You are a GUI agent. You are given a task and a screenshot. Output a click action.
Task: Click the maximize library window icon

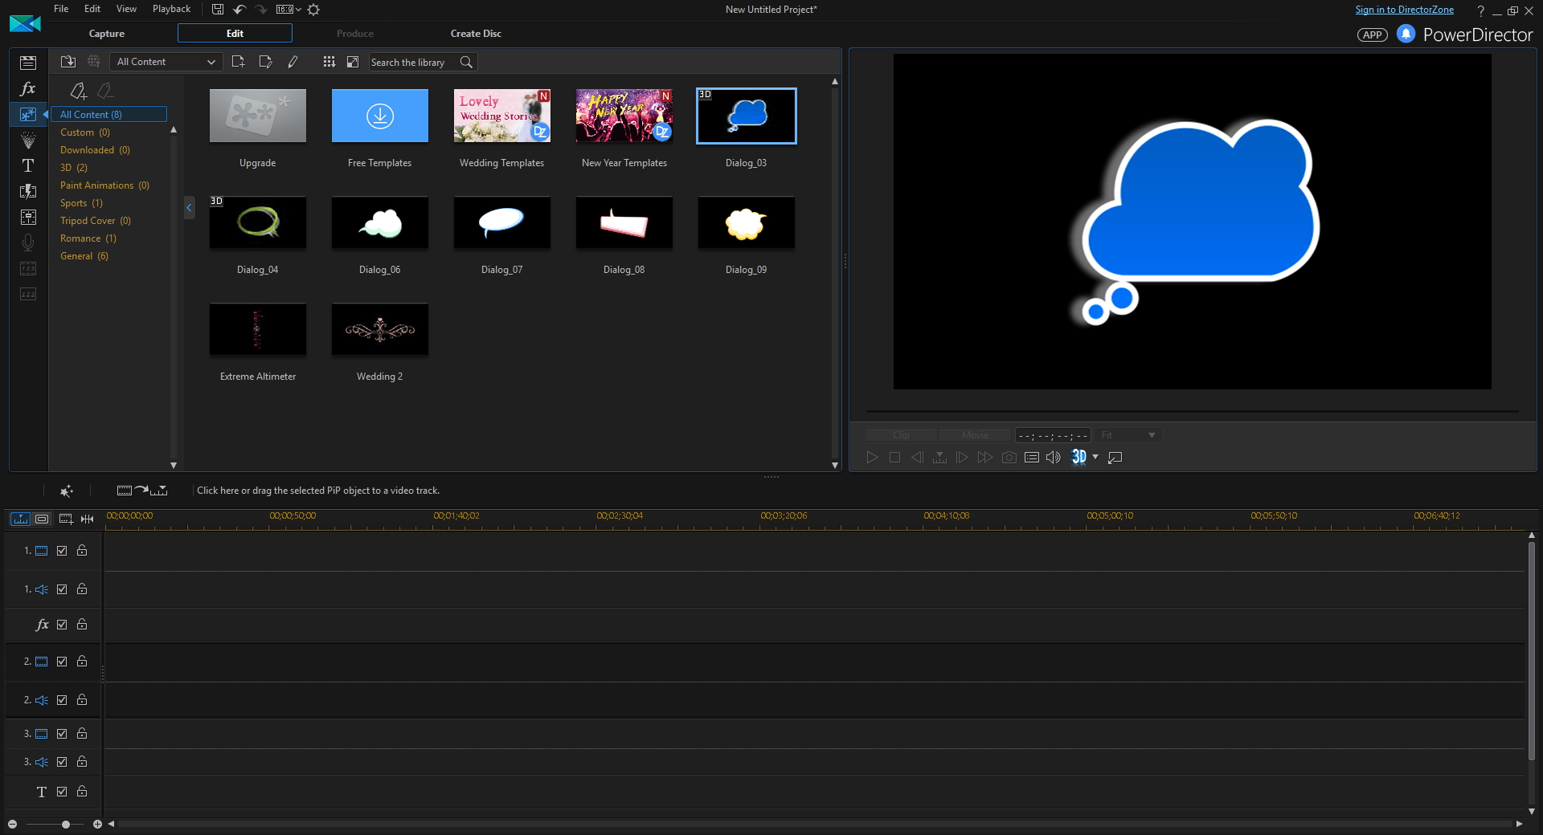click(352, 62)
